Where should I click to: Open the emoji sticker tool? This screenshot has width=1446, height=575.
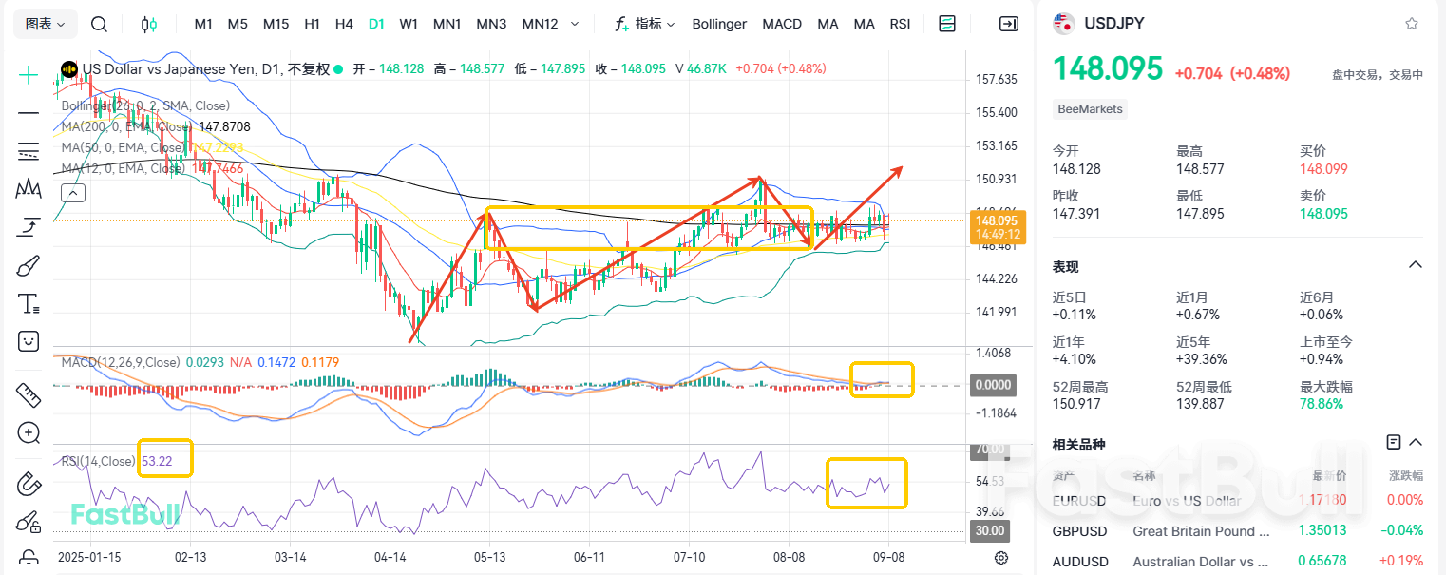point(29,341)
